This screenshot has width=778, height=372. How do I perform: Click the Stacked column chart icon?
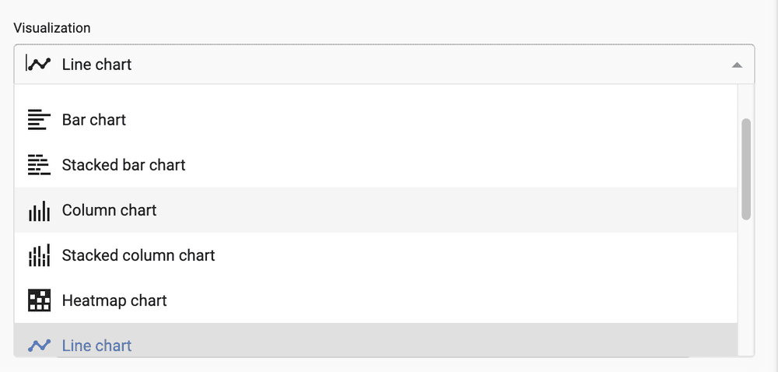tap(39, 255)
